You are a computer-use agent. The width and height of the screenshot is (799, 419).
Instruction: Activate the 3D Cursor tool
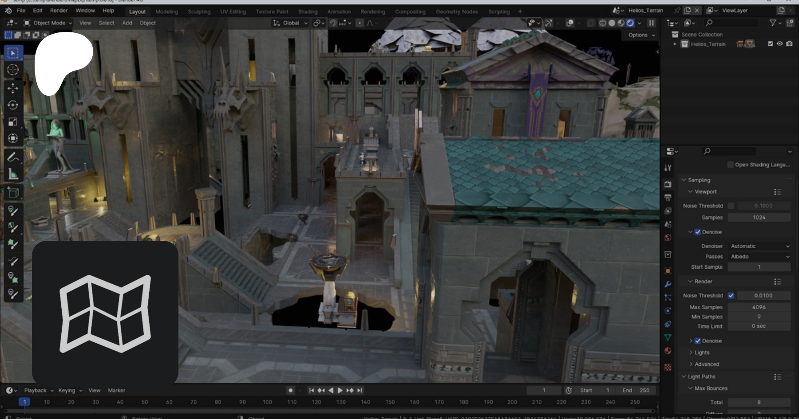(x=13, y=70)
